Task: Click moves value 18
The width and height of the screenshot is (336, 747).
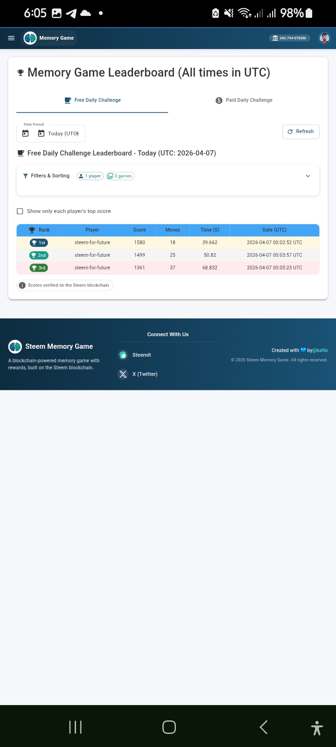Action: pos(173,243)
